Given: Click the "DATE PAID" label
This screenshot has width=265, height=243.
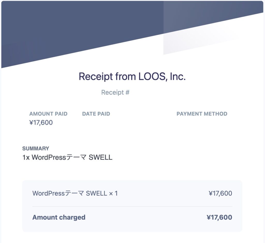Looking at the screenshot, I should pos(96,114).
